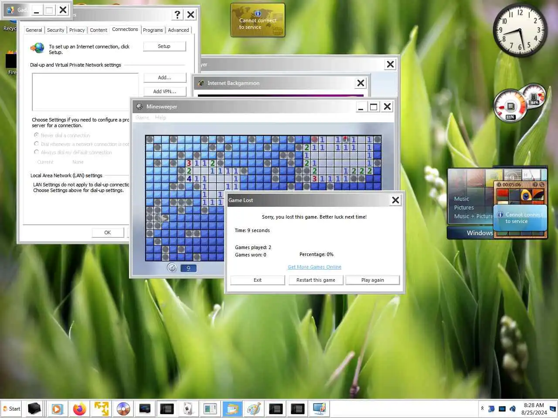The height and width of the screenshot is (418, 558).
Task: Switch to the Security tab
Action: tap(55, 30)
